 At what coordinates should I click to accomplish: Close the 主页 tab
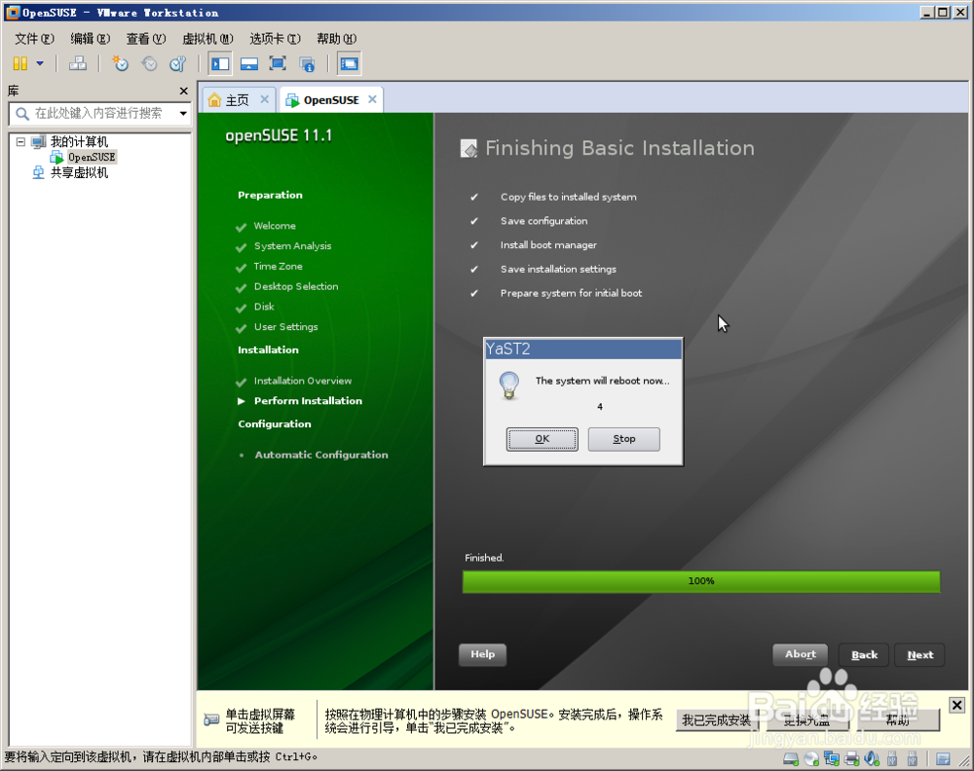265,99
